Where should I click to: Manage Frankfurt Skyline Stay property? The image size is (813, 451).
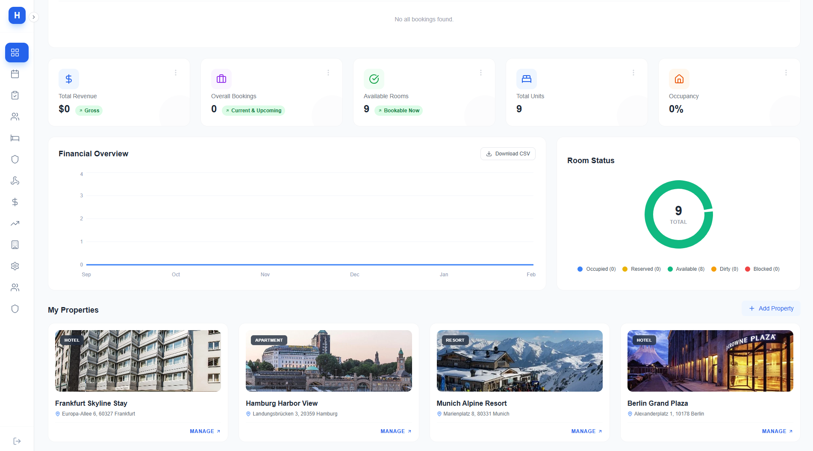205,431
